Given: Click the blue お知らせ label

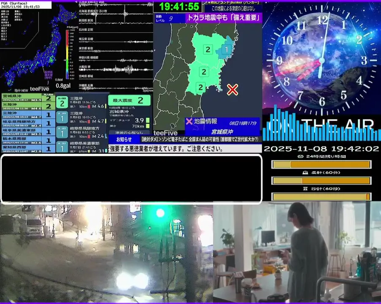Looking at the screenshot, I should pyautogui.click(x=124, y=139).
